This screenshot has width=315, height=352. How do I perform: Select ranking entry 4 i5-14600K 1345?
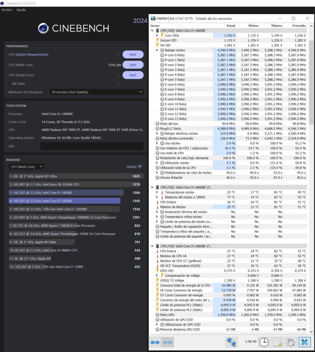[x=76, y=201]
